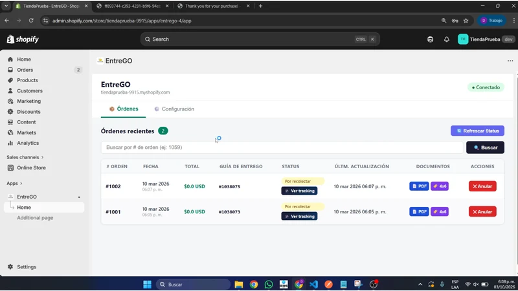Open Sidekick icon in Shopify top bar
The width and height of the screenshot is (518, 291).
point(430,39)
